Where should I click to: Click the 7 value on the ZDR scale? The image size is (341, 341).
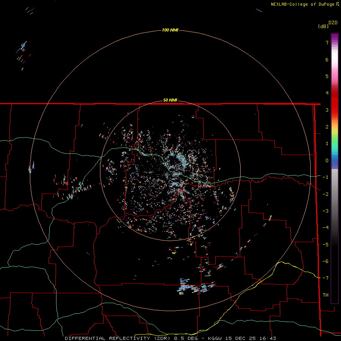coord(327,42)
